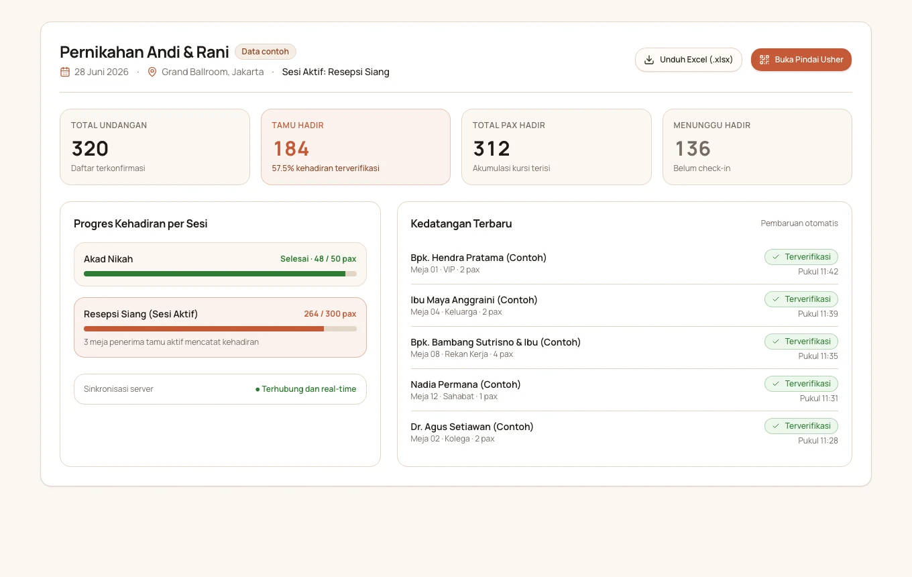This screenshot has width=912, height=577.
Task: Click the Meja 12 · Sahabat · 1 pax detail
Action: [454, 397]
